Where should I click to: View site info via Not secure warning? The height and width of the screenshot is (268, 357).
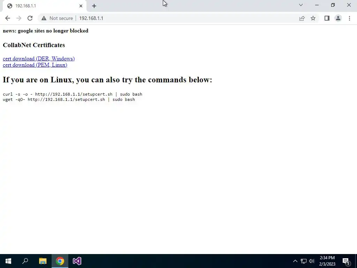point(57,18)
